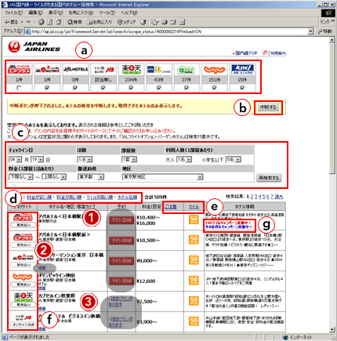Open the ファイル(F) menu
This screenshot has height=341, width=337.
click(13, 13)
